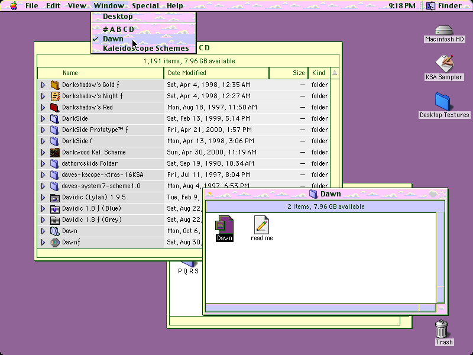Expand the DarkSide Prototype folder
Screen dimensions: 473x355
click(43, 130)
